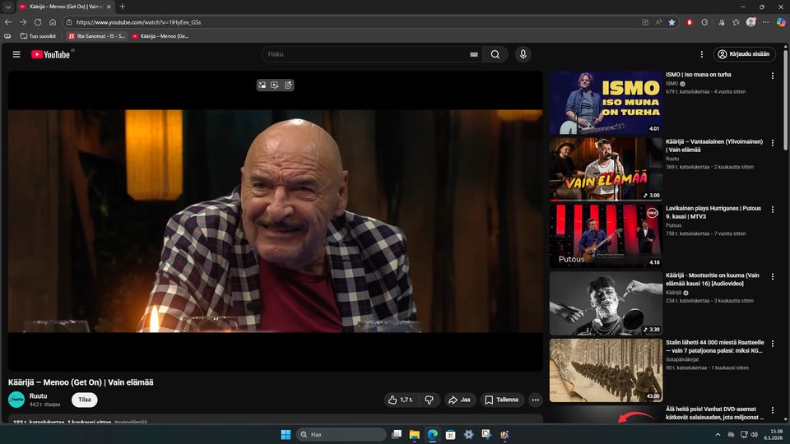This screenshot has height=444, width=790.
Task: Click the Kirjaudu sisään sign-in button
Action: [x=744, y=54]
